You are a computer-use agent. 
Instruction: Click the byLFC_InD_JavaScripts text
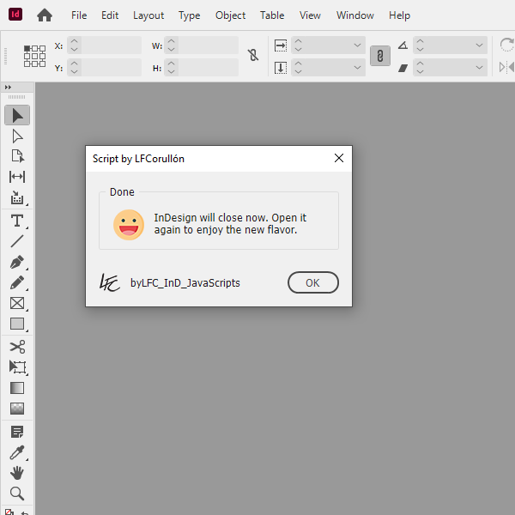[185, 282]
